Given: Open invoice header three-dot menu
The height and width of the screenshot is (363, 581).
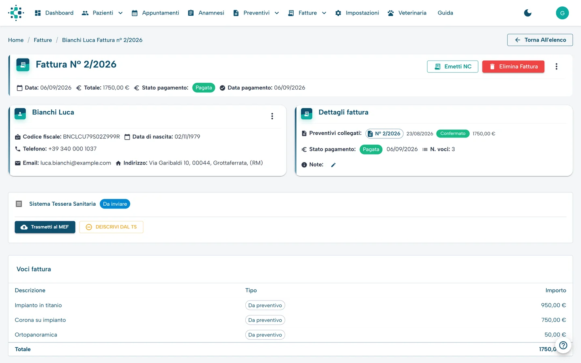Looking at the screenshot, I should coord(556,67).
